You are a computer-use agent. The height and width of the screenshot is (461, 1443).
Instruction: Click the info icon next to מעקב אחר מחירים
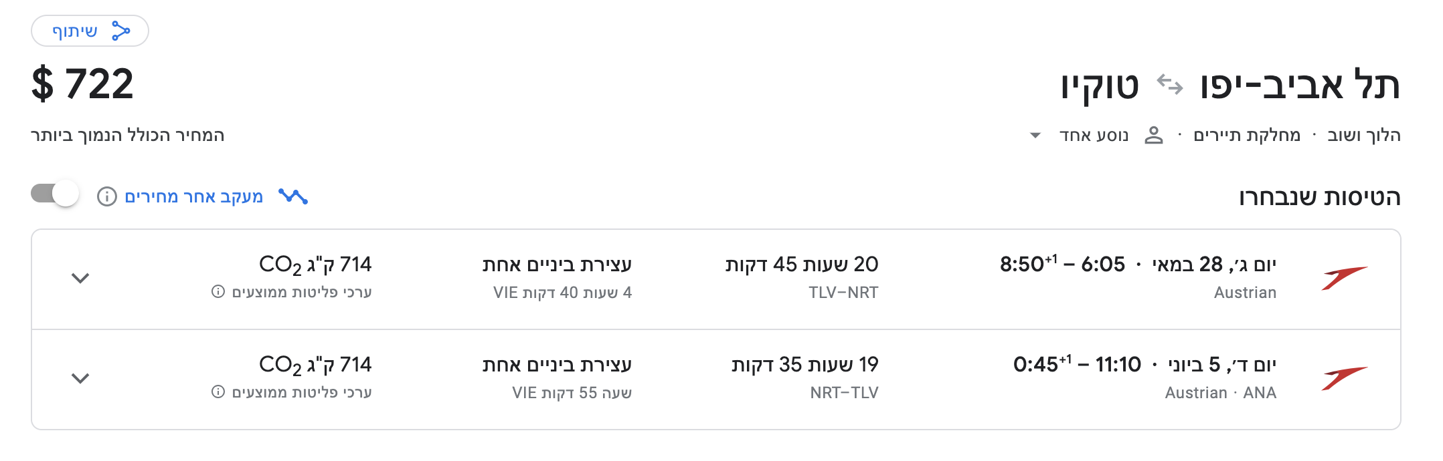107,196
